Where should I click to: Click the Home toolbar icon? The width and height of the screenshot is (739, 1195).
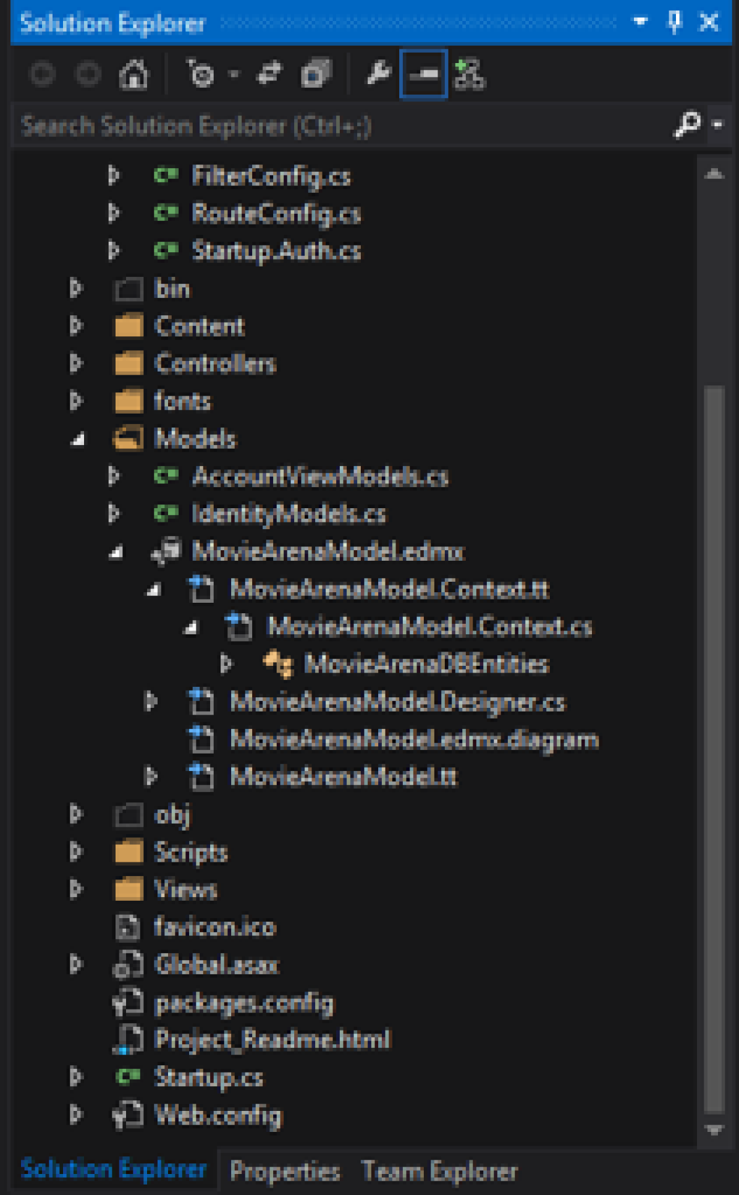point(133,75)
